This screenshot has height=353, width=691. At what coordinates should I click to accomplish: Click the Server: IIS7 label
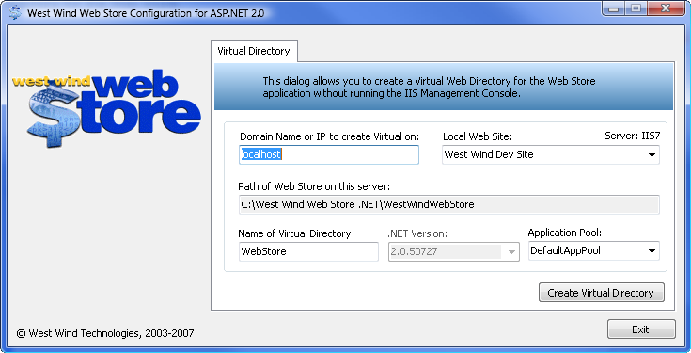tap(632, 136)
